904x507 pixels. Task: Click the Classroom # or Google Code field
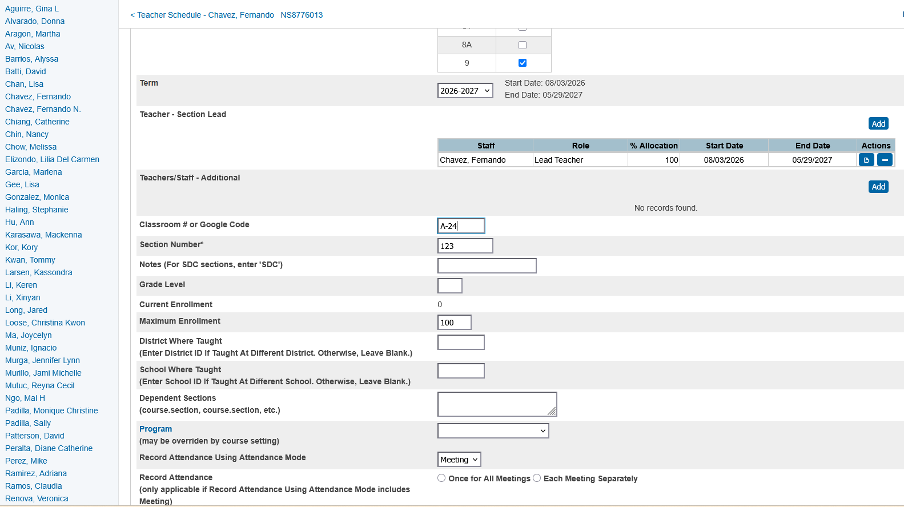[461, 226]
